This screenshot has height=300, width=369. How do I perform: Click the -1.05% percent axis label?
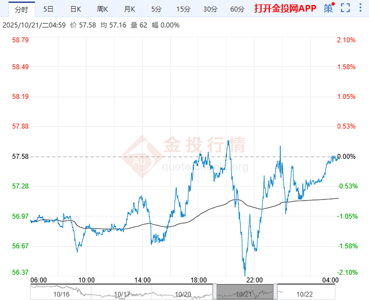[x=348, y=216]
